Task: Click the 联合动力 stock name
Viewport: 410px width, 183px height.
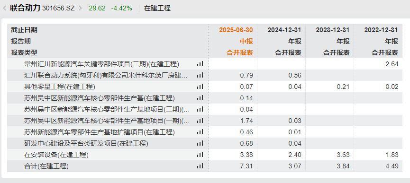Action: tap(25, 8)
